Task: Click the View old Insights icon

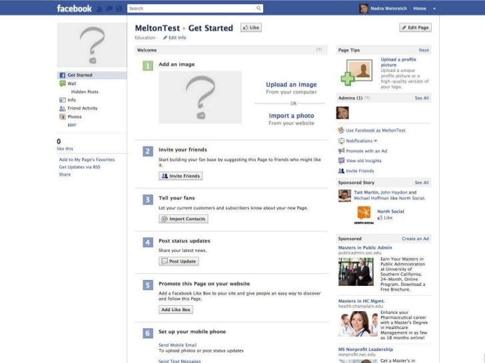Action: coord(341,161)
